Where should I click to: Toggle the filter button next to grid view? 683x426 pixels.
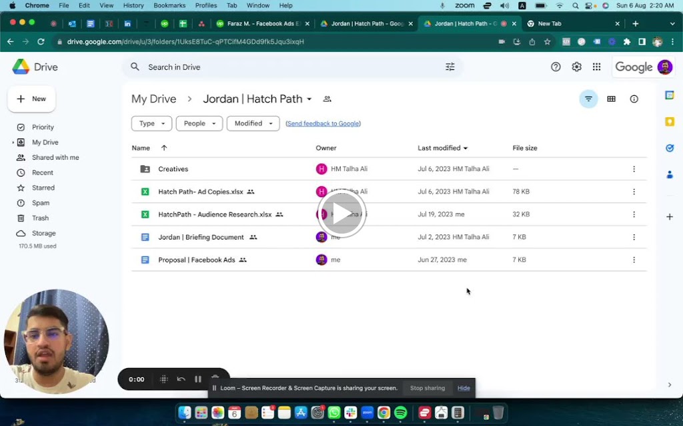click(588, 99)
